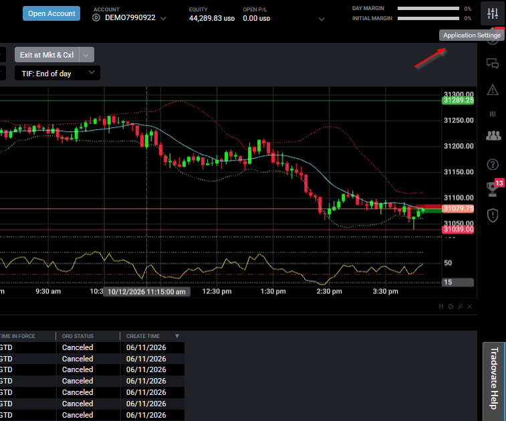
Task: Open the arrow beside Exit at Mkt & Cxl
Action: (86, 55)
